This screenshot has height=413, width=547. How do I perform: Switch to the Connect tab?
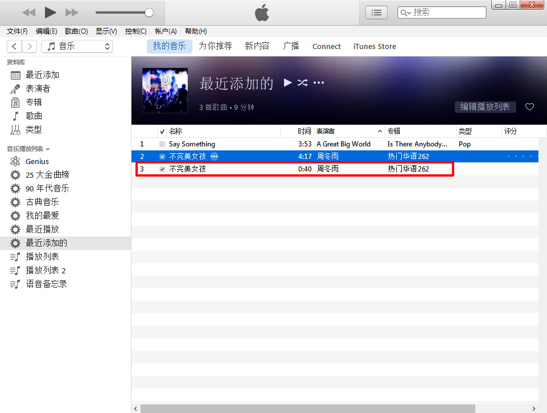click(x=327, y=47)
